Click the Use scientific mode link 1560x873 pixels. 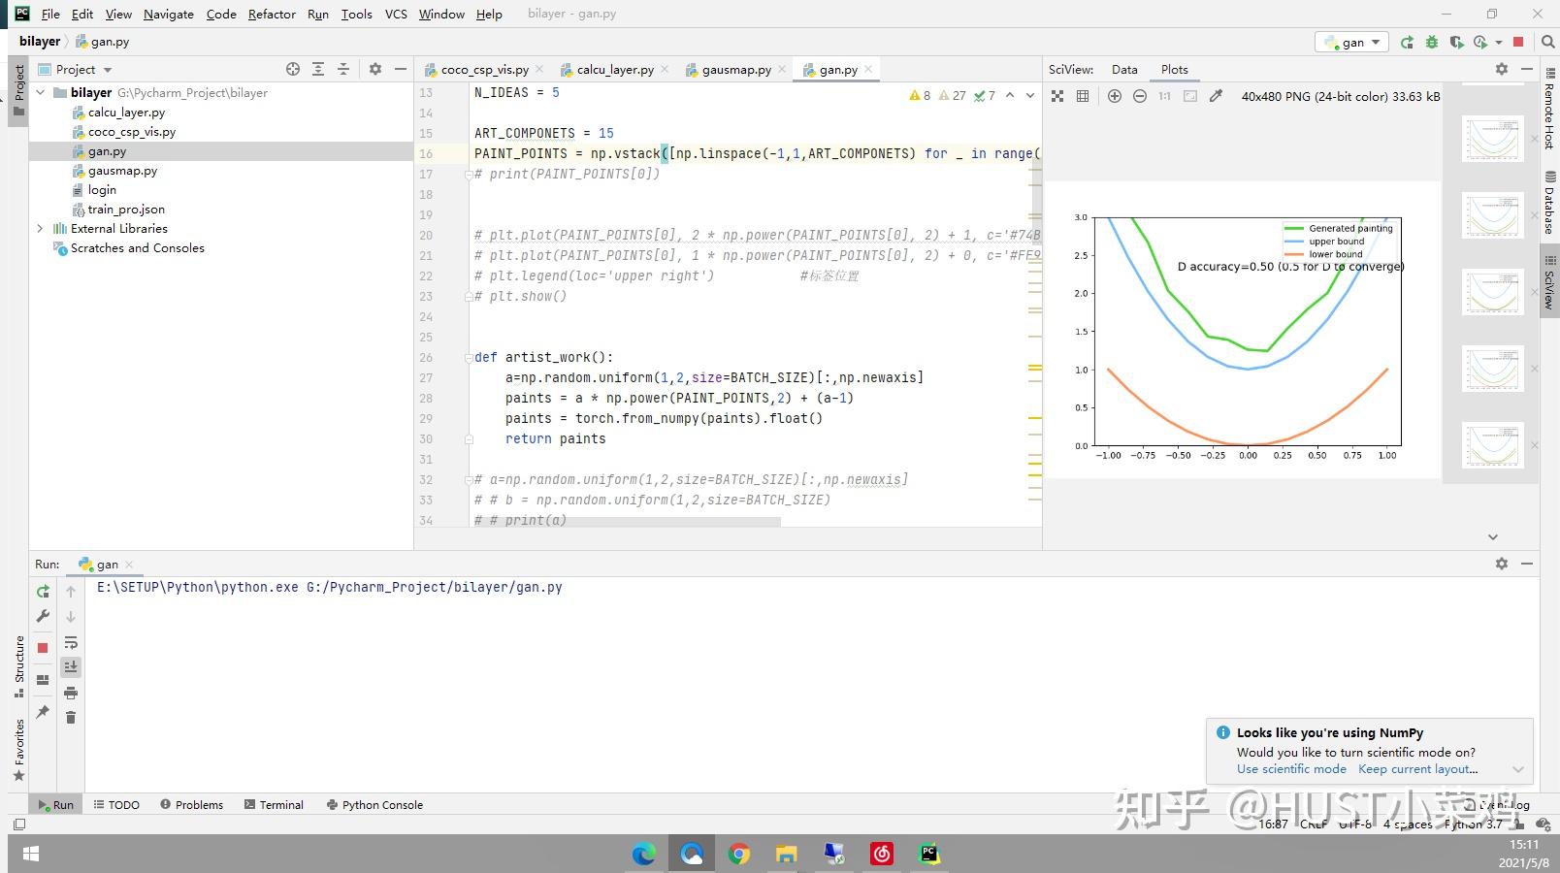pos(1291,769)
